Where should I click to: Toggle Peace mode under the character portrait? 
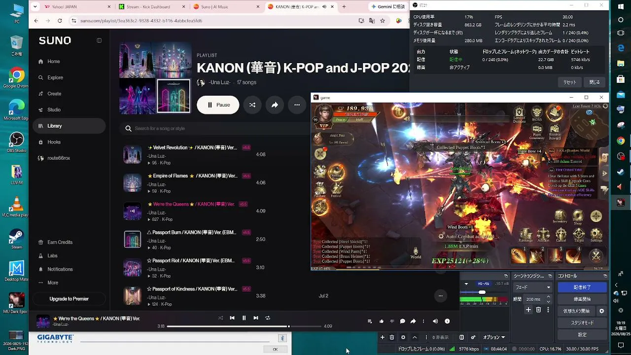click(x=341, y=120)
